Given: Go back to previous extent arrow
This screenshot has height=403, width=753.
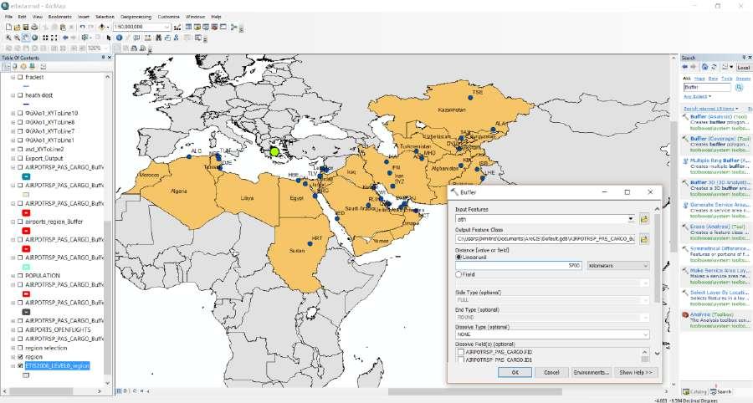Looking at the screenshot, I should click(x=65, y=38).
